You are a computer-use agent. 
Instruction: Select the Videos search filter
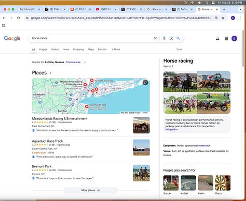(x=55, y=50)
